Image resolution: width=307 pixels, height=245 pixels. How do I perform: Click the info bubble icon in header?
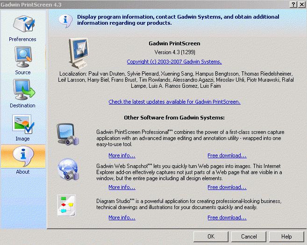65,21
